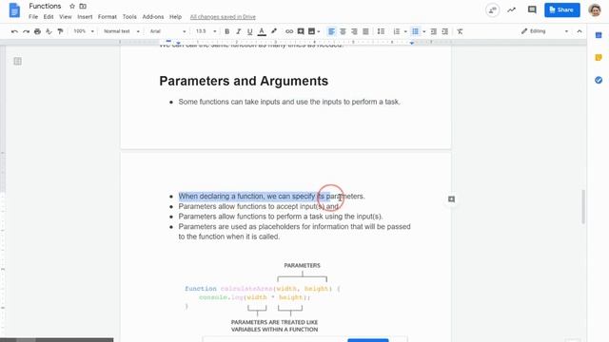
Task: Toggle the numbered list
Action: (397, 31)
